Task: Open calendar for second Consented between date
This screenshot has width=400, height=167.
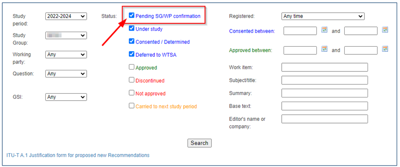Action: tap(385, 29)
